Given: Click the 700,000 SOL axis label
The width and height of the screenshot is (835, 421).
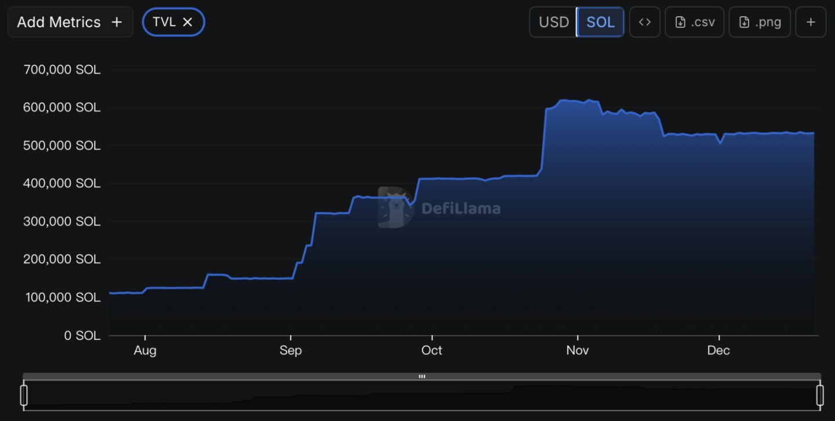Looking at the screenshot, I should click(61, 70).
